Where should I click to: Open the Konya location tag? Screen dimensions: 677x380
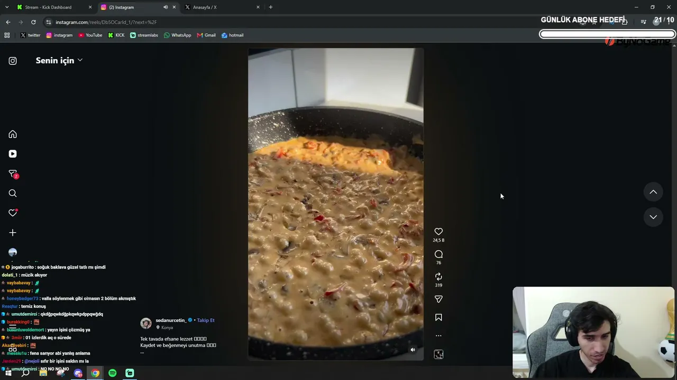pos(167,328)
